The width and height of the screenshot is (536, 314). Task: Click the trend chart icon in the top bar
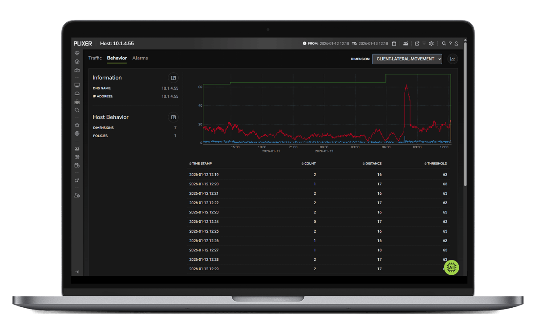[x=406, y=43]
